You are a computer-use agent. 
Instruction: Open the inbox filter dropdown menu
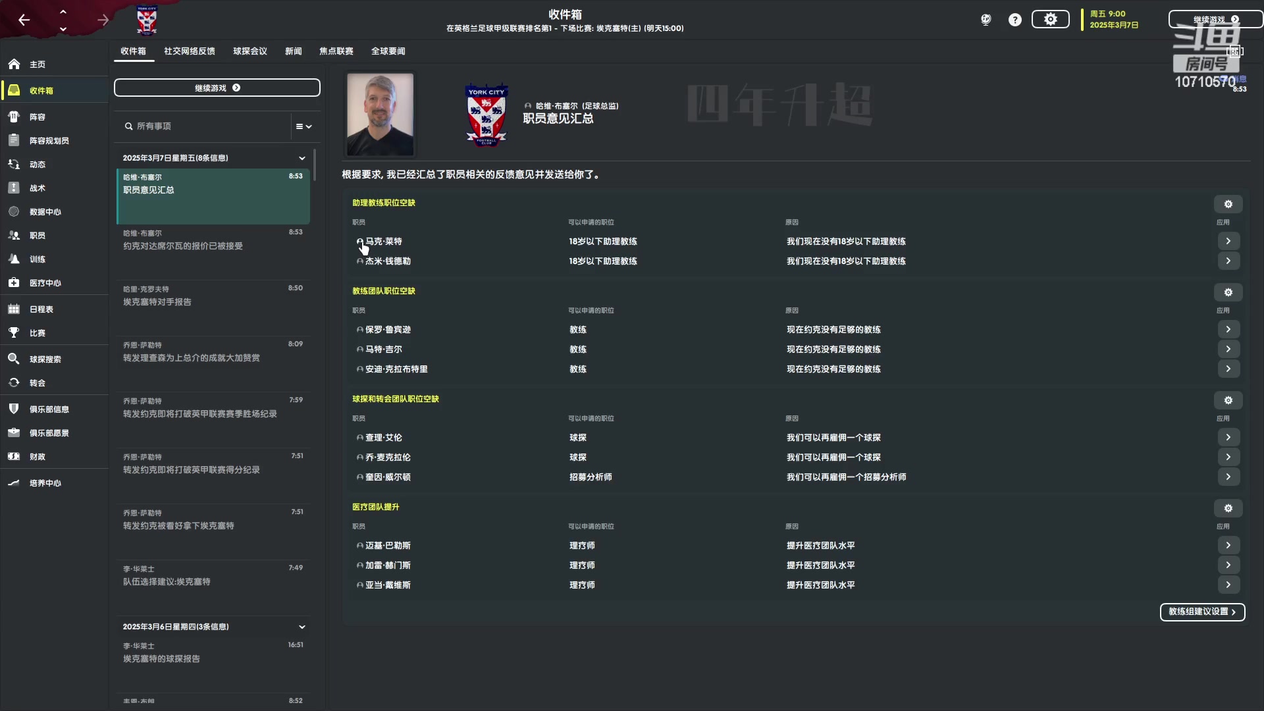pyautogui.click(x=303, y=126)
